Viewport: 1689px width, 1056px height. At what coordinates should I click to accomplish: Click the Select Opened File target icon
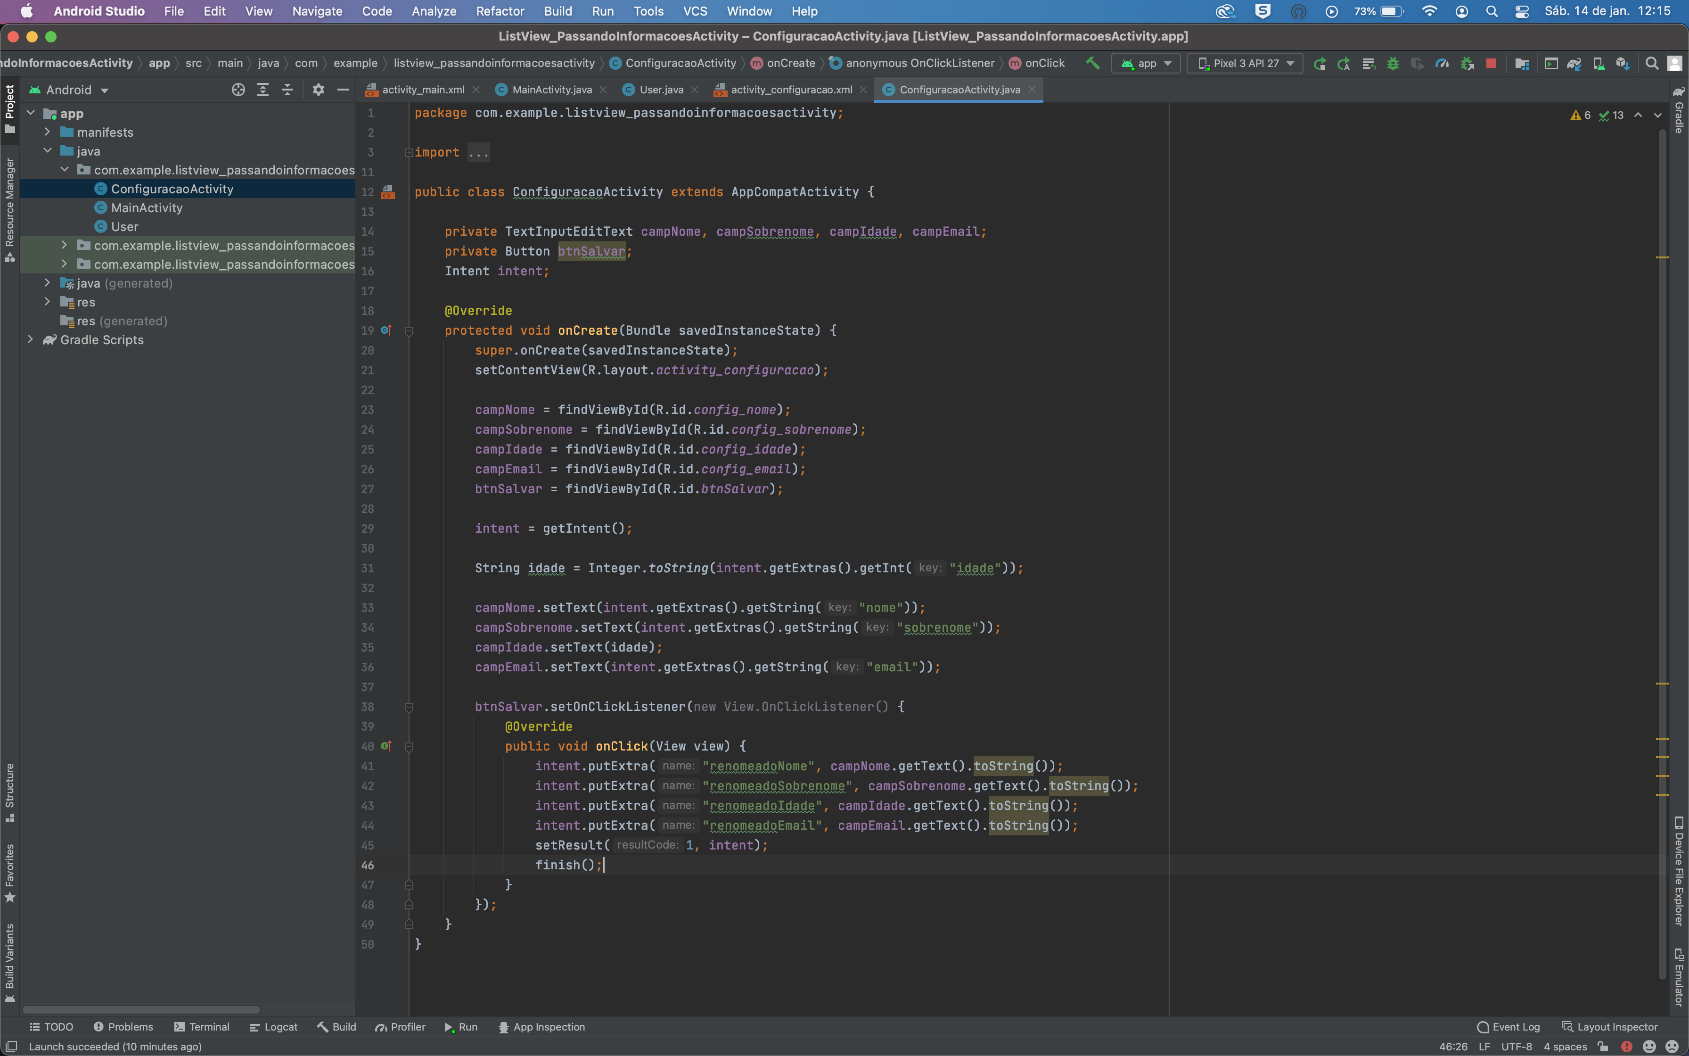tap(238, 90)
